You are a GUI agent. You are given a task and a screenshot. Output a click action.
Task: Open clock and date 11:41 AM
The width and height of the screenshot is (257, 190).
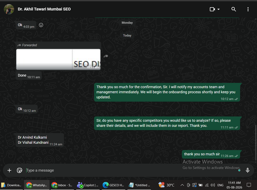(234, 185)
